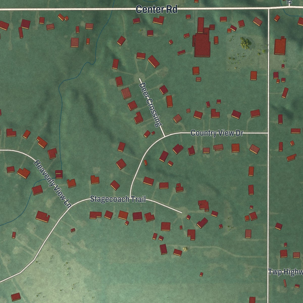This screenshot has height=303, width=303.
Task: Select the Stagecoach Trail label
Action: point(118,199)
